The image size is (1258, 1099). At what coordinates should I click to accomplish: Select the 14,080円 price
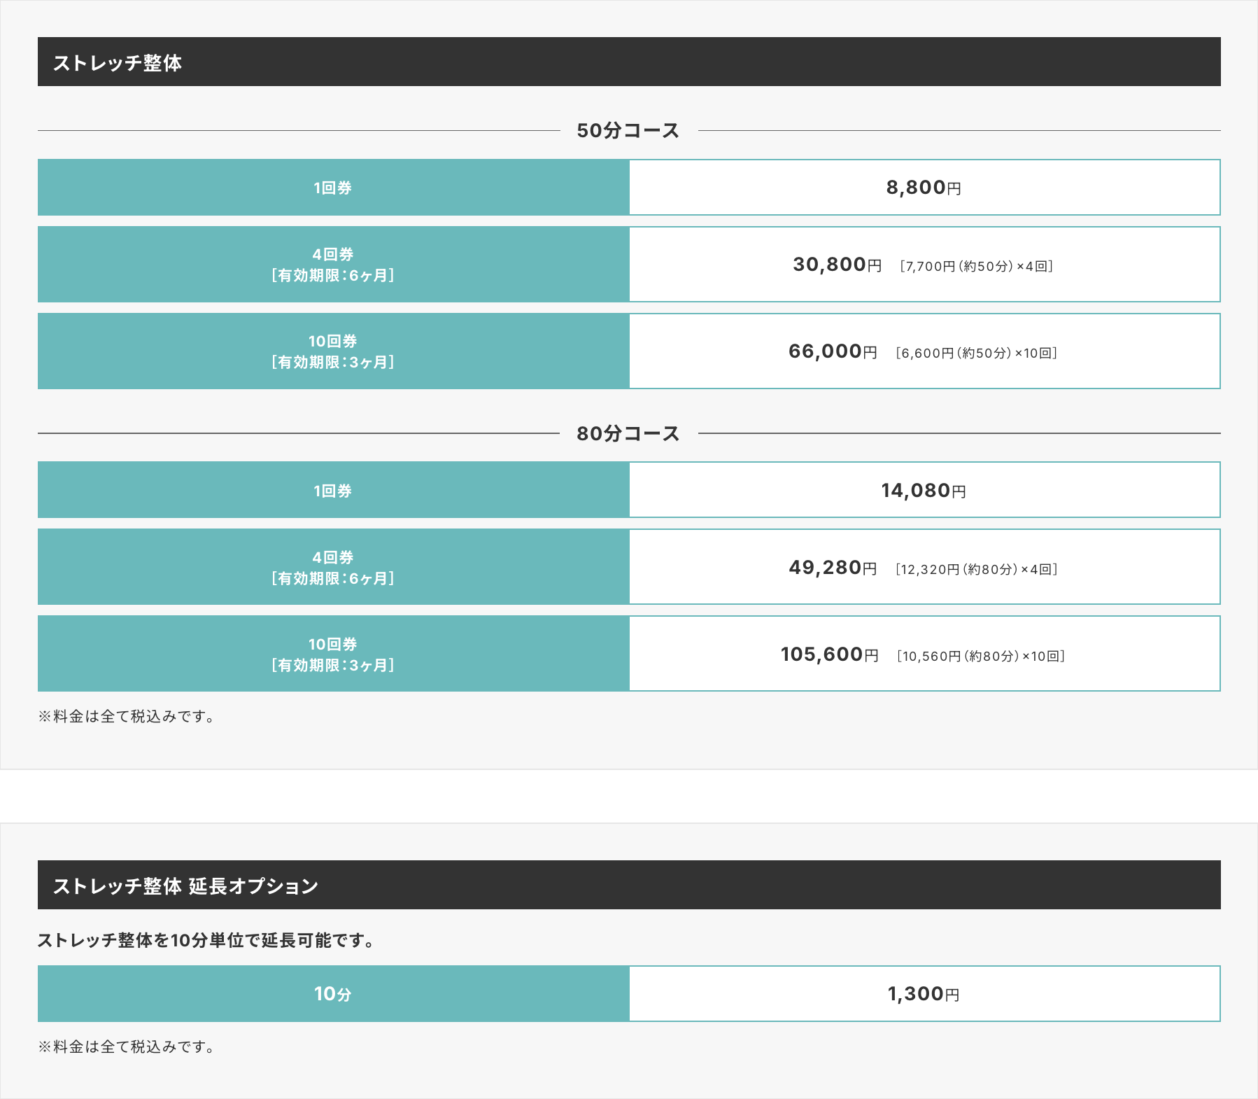tap(923, 491)
